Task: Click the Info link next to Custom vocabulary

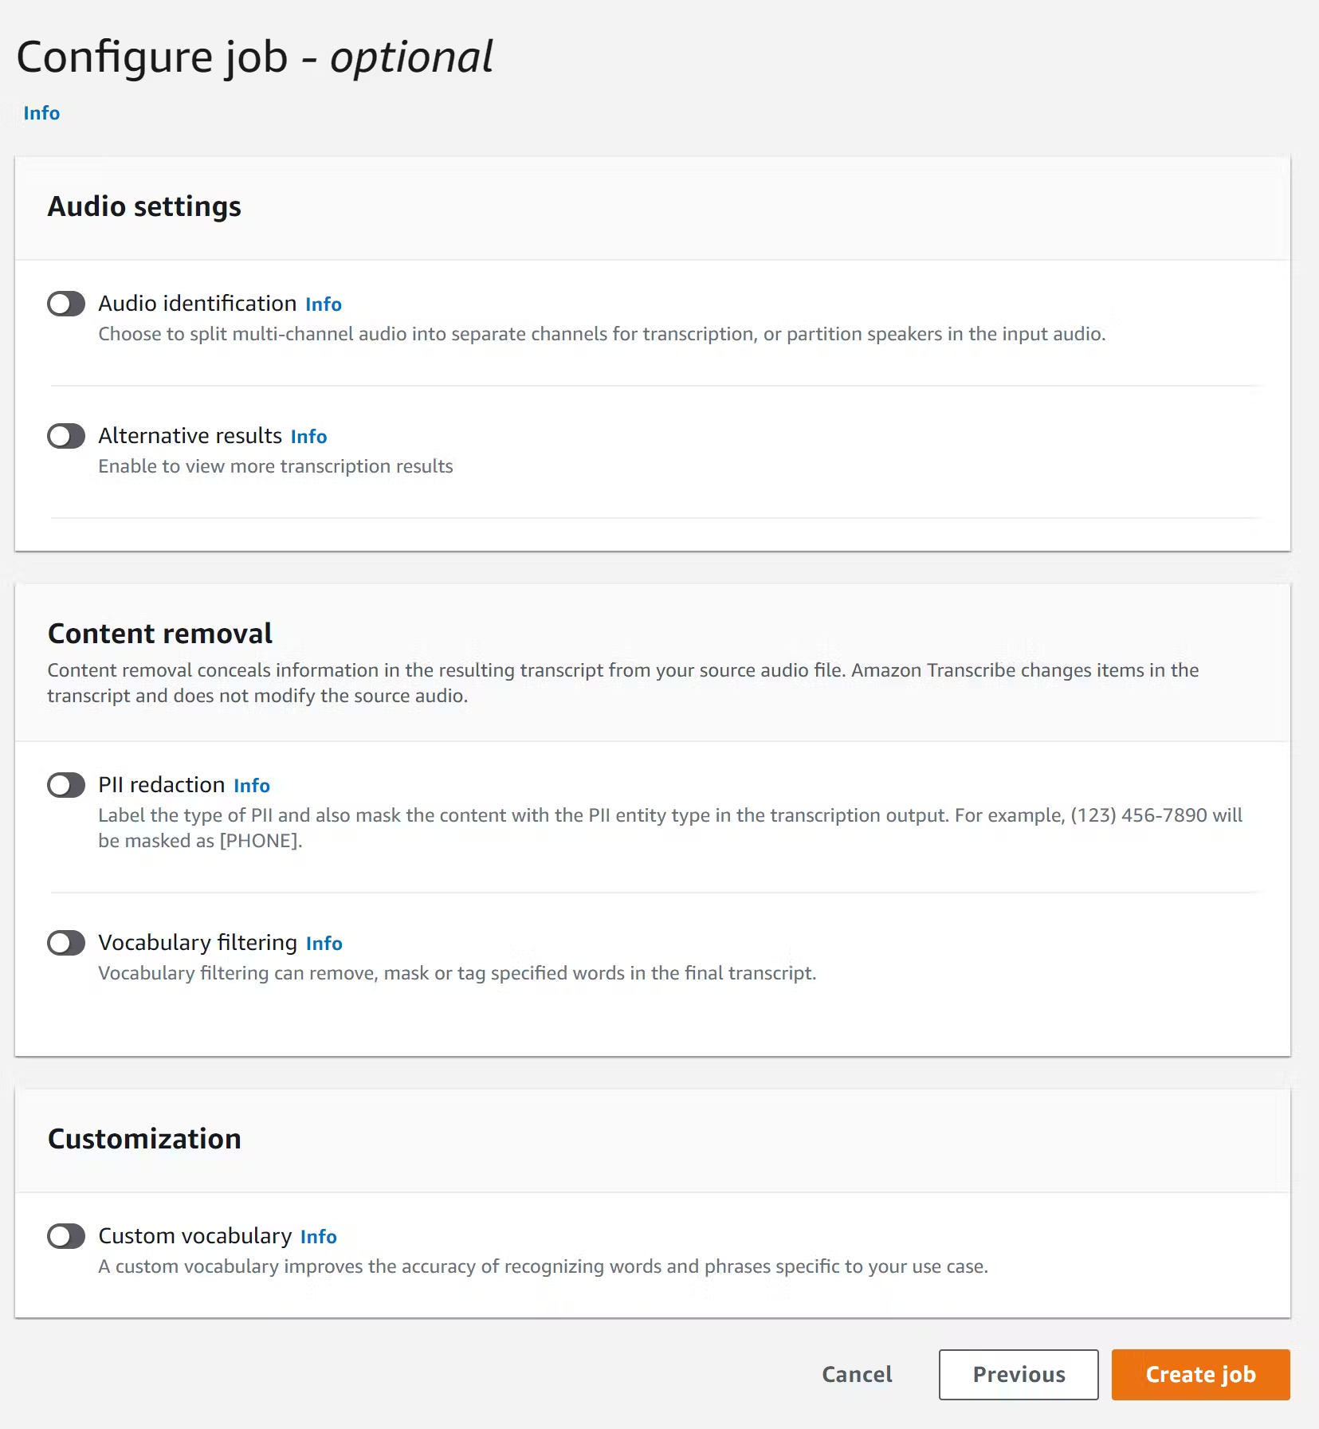Action: point(319,1237)
